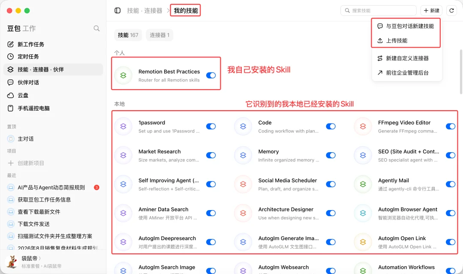Switch to the 技能 167 tab
The image size is (463, 274).
pyautogui.click(x=128, y=35)
